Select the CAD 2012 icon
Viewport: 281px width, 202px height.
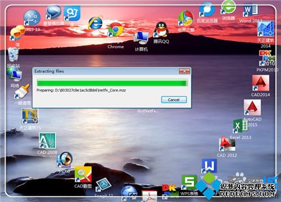pyautogui.click(x=227, y=144)
